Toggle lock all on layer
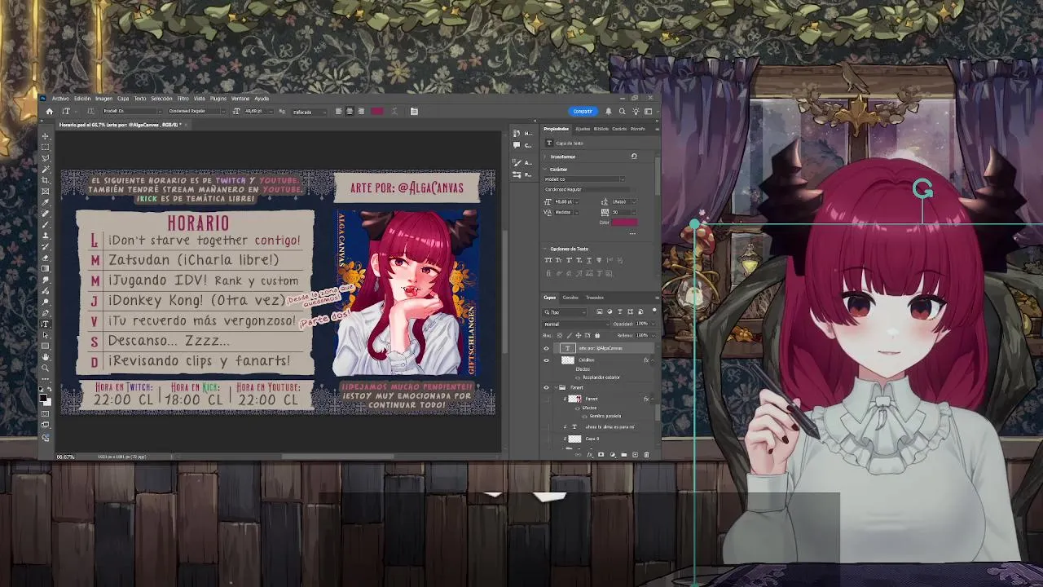Screen dimensions: 1043x587 [x=597, y=335]
